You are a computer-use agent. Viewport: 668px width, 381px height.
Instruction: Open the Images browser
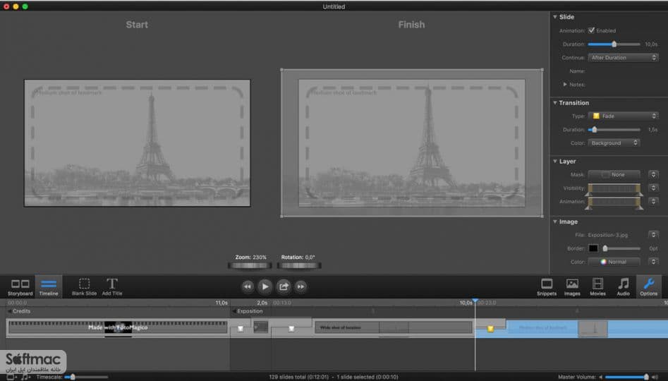coord(572,287)
